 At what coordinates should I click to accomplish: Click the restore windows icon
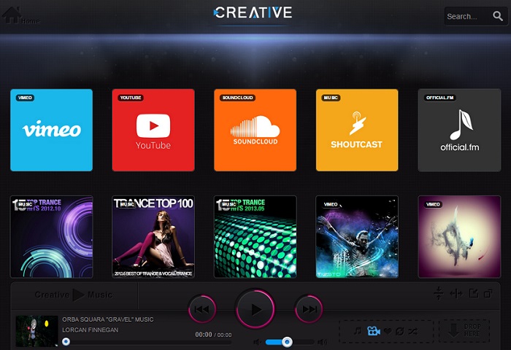coord(488,294)
